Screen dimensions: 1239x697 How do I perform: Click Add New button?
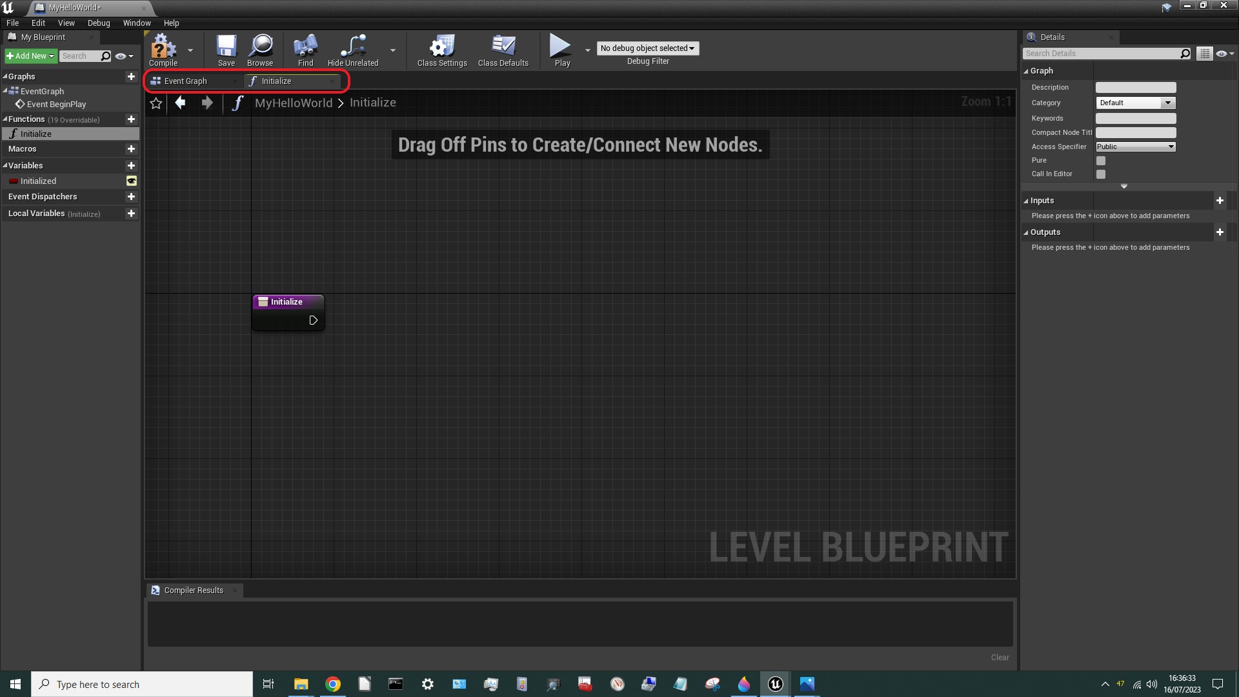click(x=30, y=56)
